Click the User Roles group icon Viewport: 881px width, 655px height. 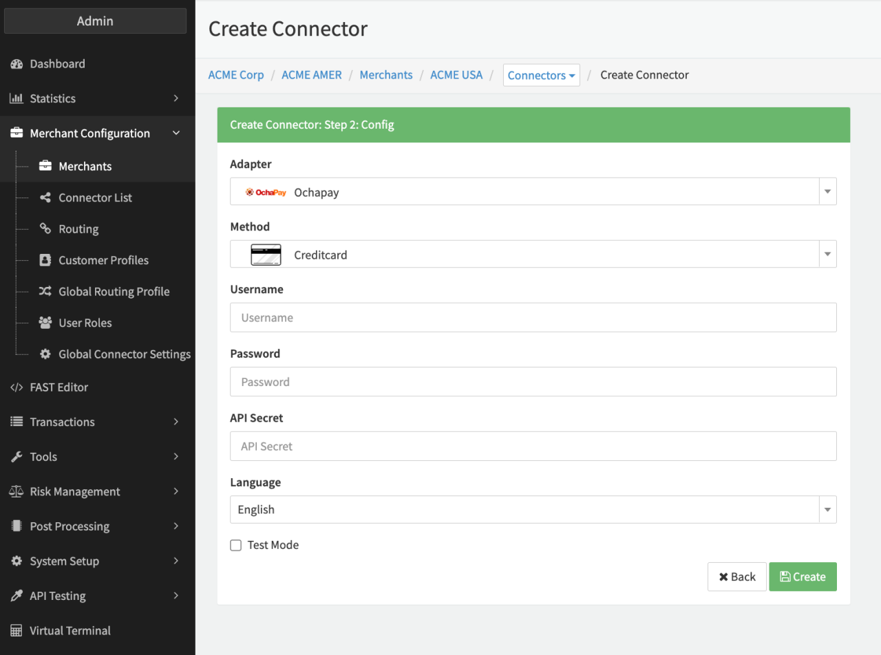click(45, 323)
